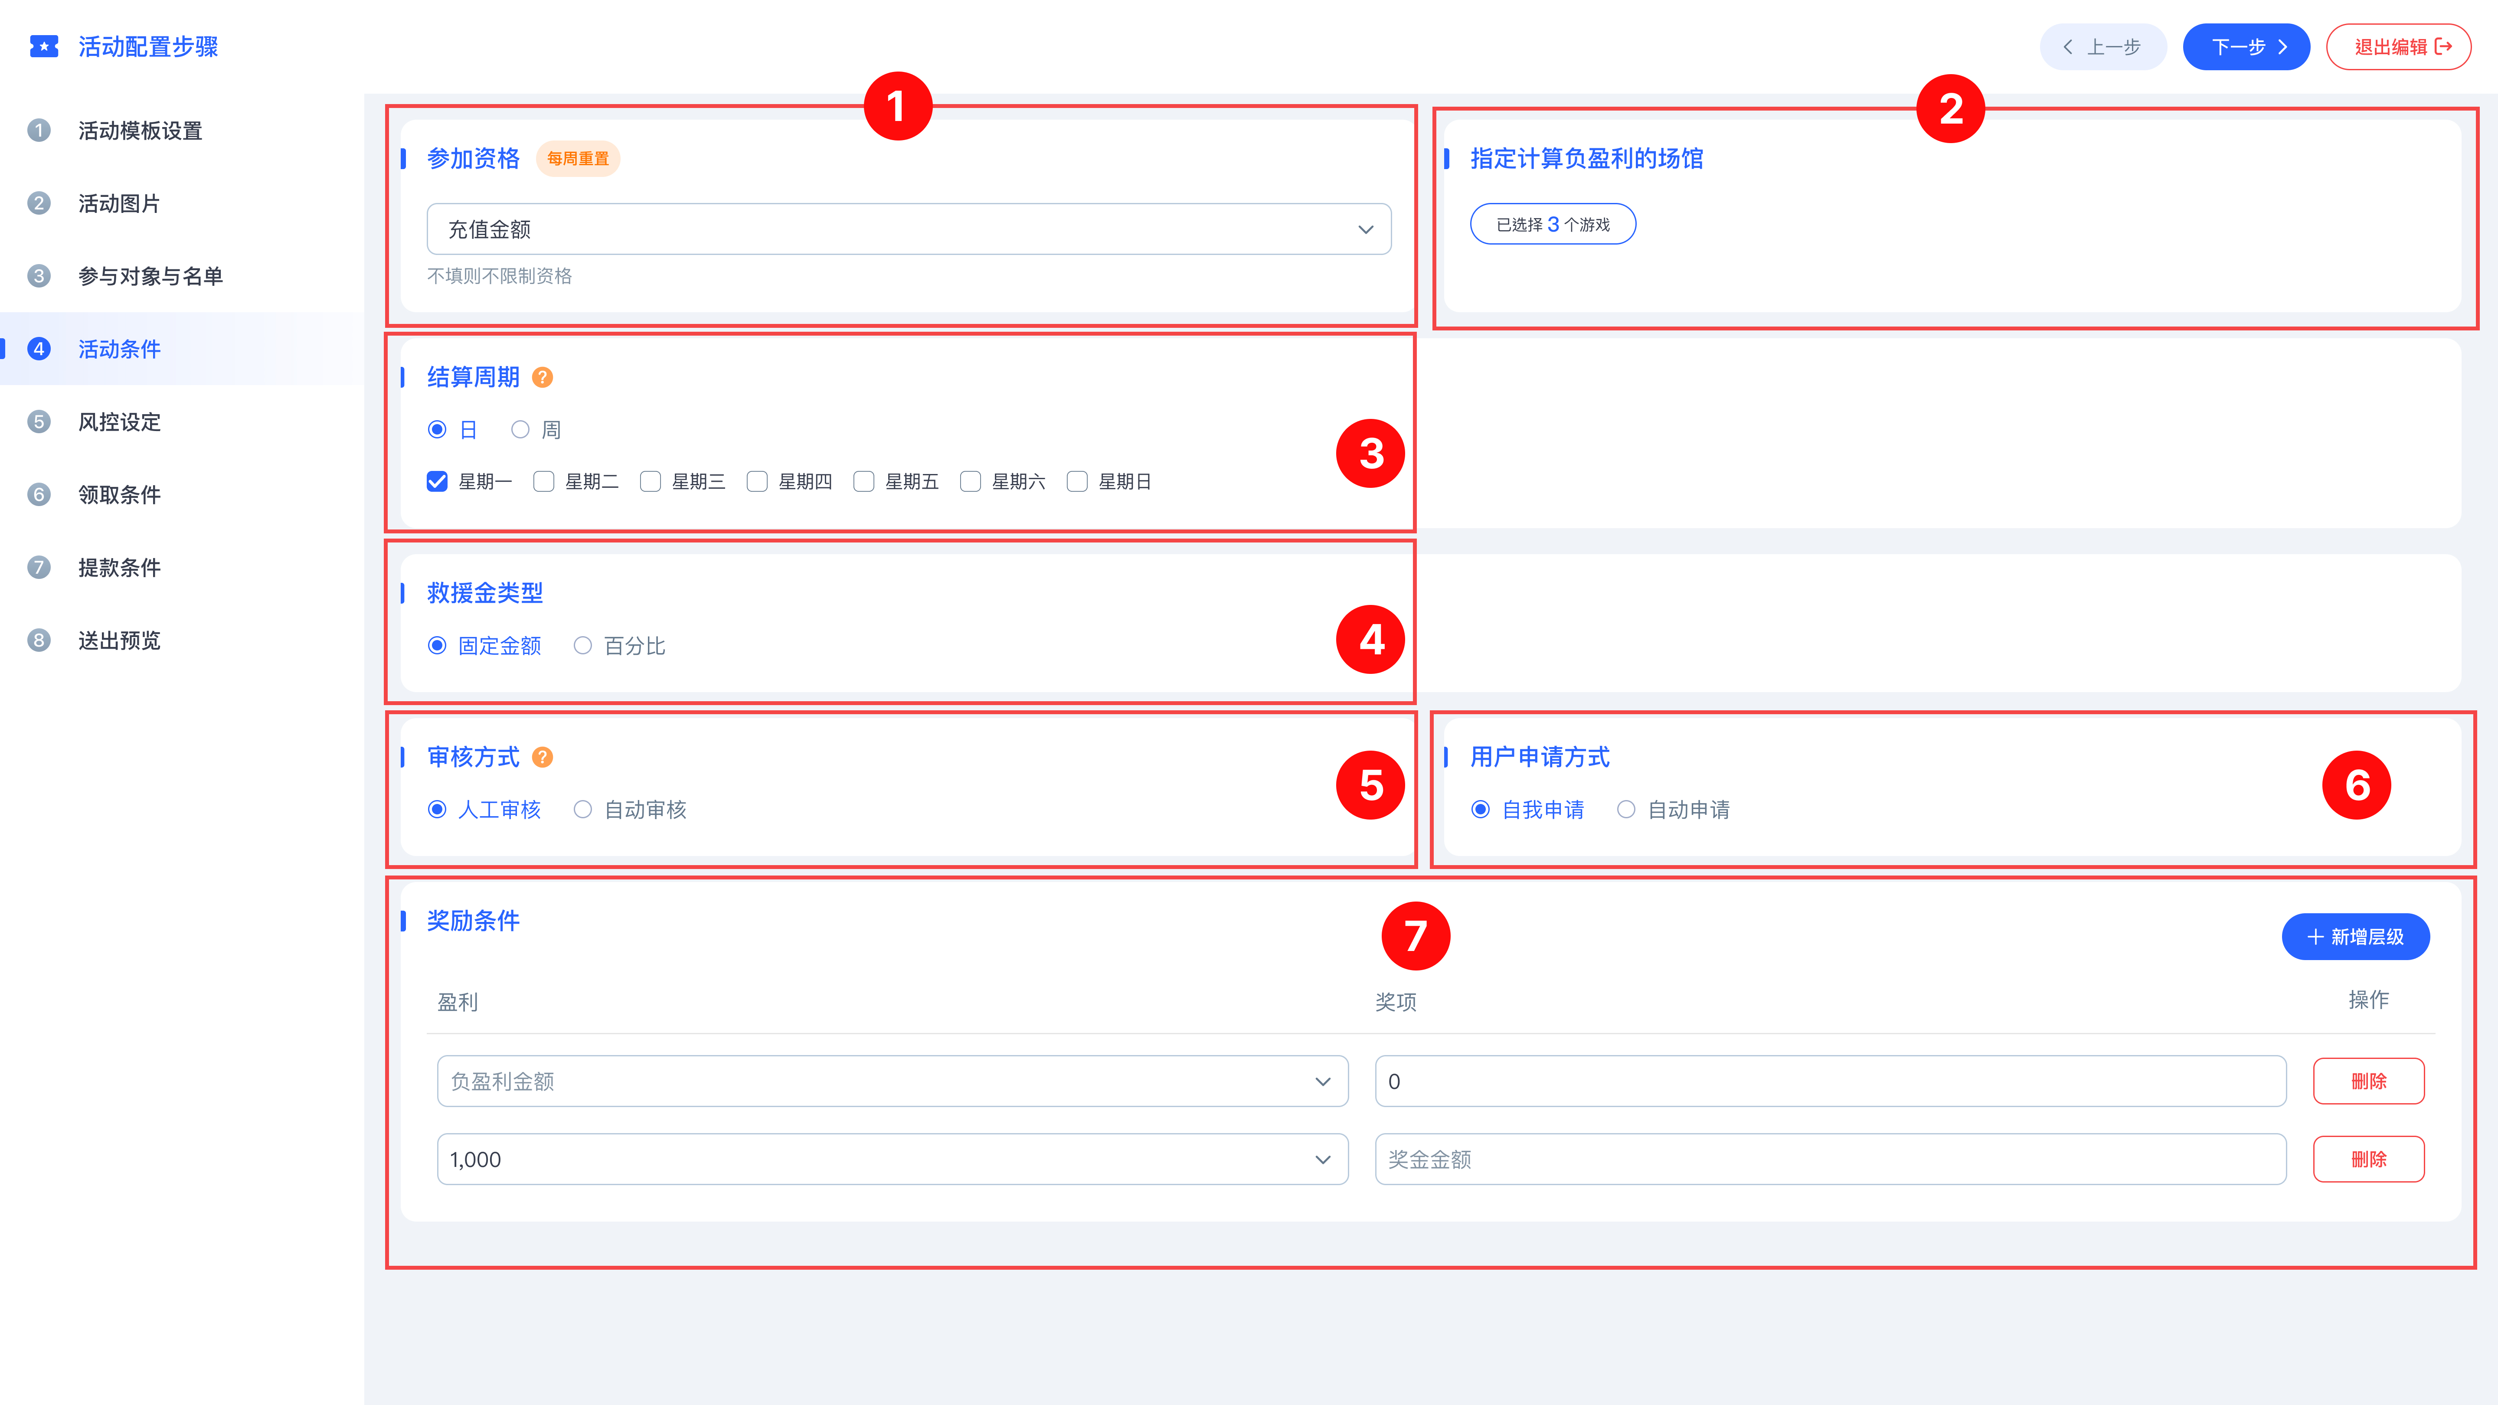2498x1405 pixels.
Task: Click the 下一步 button
Action: coord(2245,46)
